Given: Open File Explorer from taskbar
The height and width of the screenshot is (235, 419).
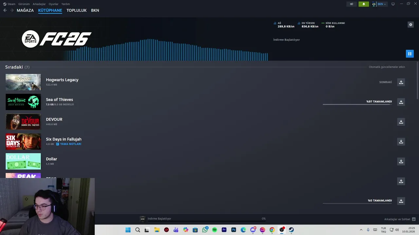Looking at the screenshot, I should [x=157, y=230].
